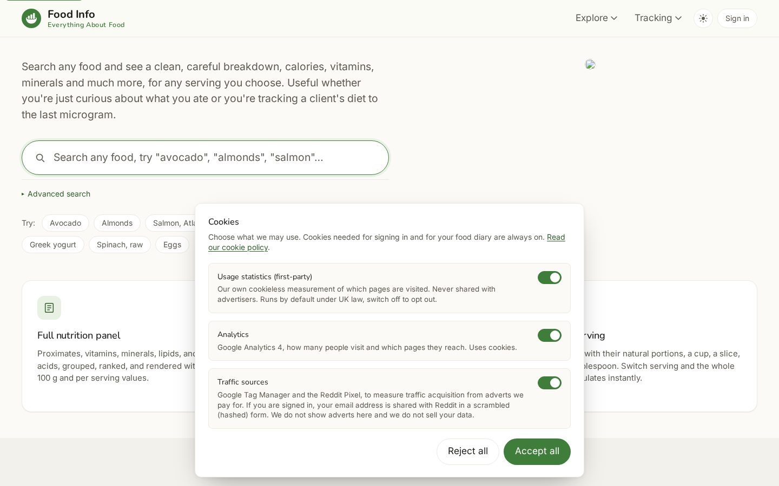Click the Food Info site title
Screen dimensions: 779x486
click(x=71, y=14)
